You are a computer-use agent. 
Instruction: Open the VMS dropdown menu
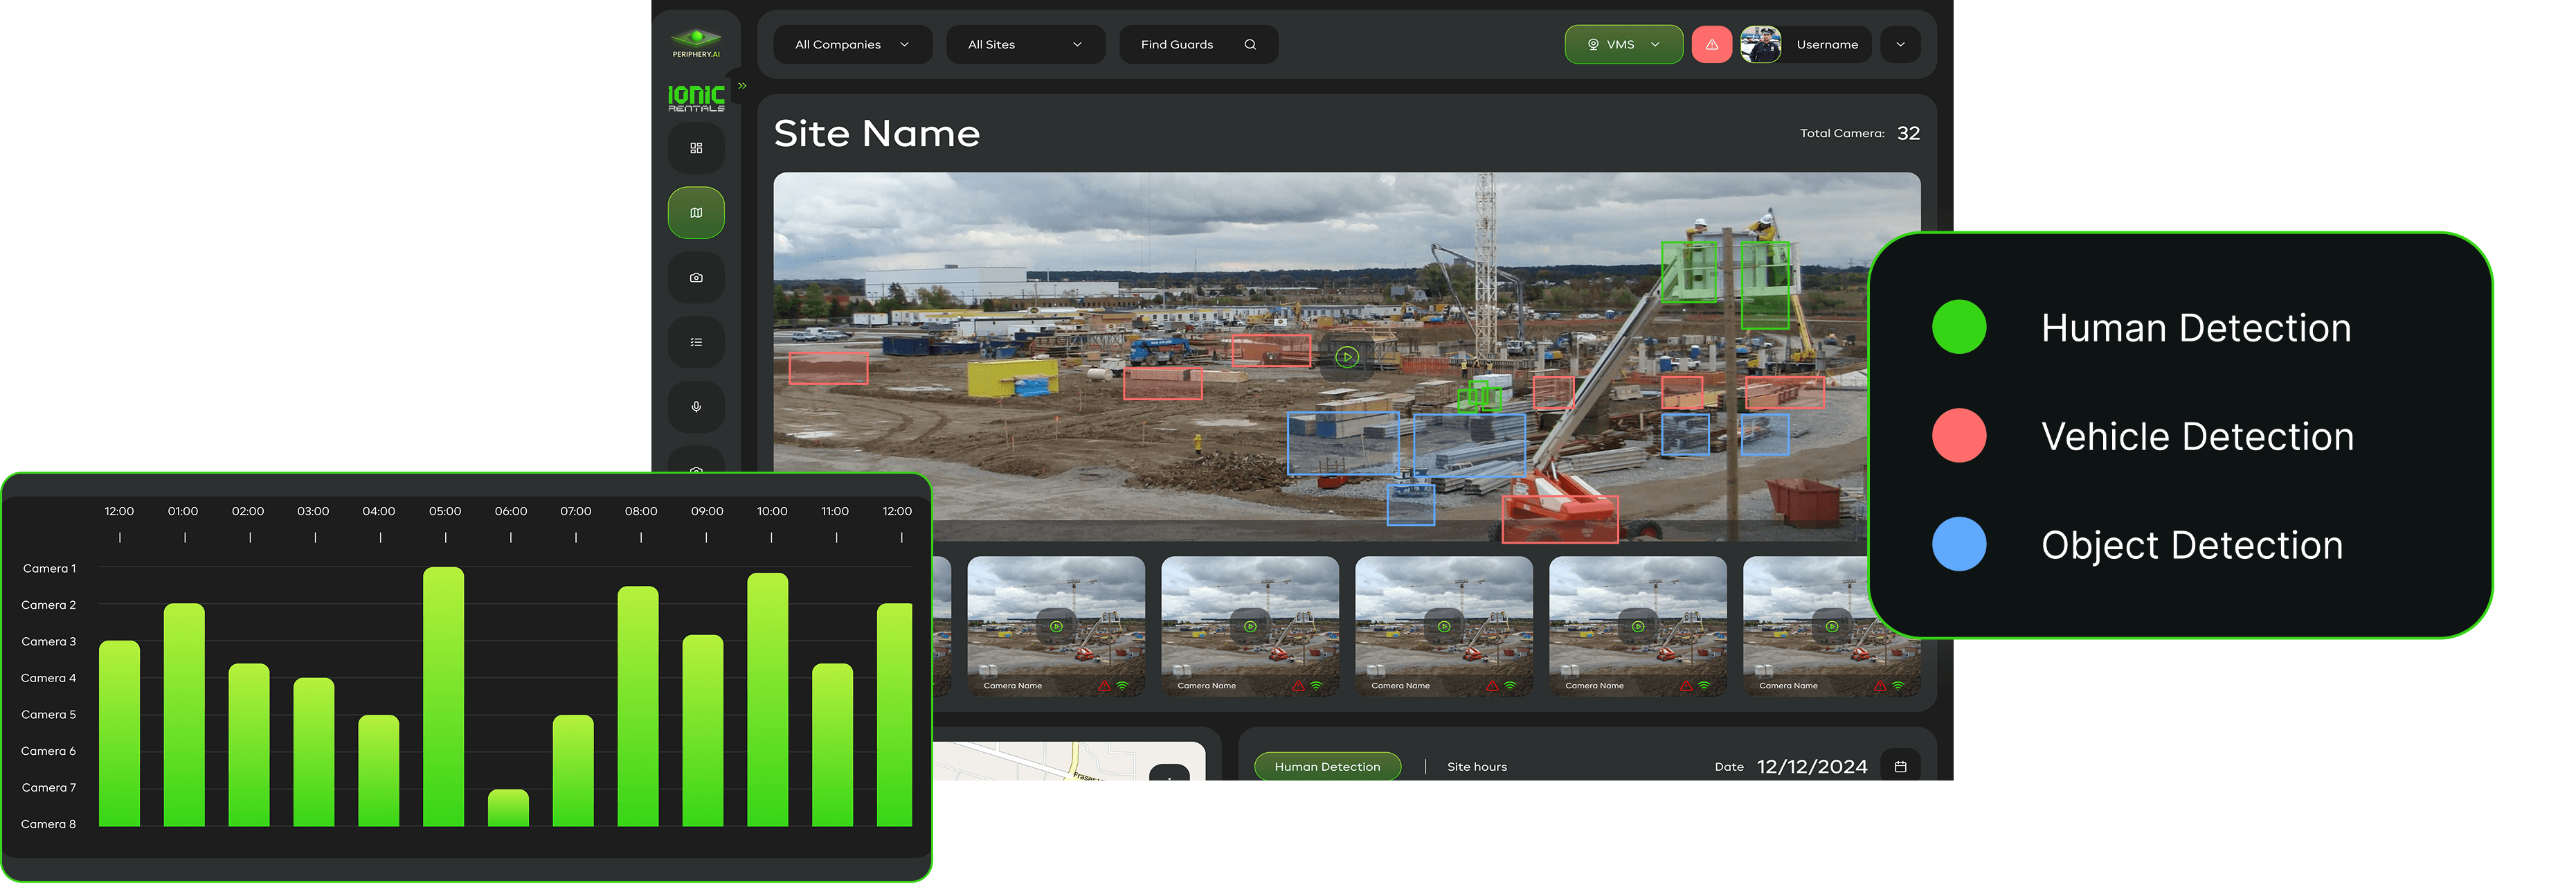tap(1623, 45)
